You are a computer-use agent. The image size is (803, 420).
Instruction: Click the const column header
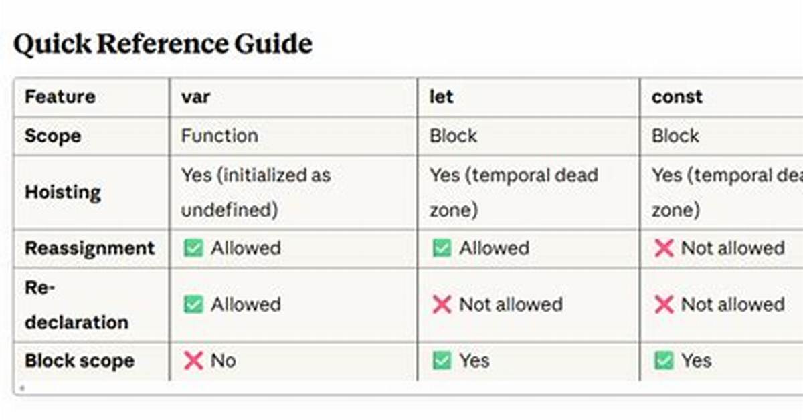pos(677,97)
